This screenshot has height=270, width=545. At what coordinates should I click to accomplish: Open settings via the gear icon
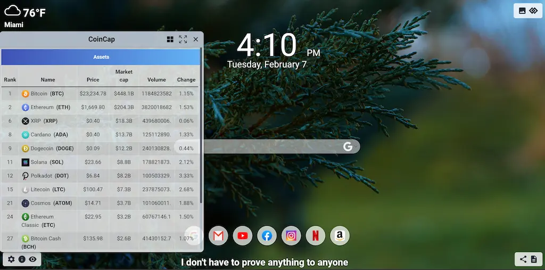pyautogui.click(x=11, y=259)
